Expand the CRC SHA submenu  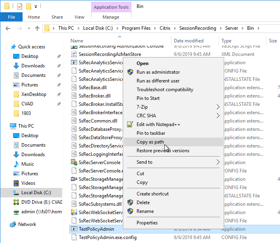point(173,116)
